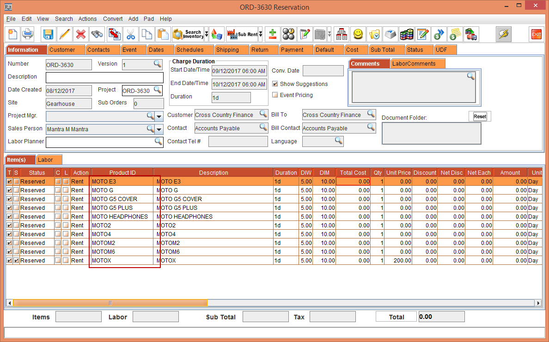Open the Actions menu
The height and width of the screenshot is (342, 549).
[87, 19]
